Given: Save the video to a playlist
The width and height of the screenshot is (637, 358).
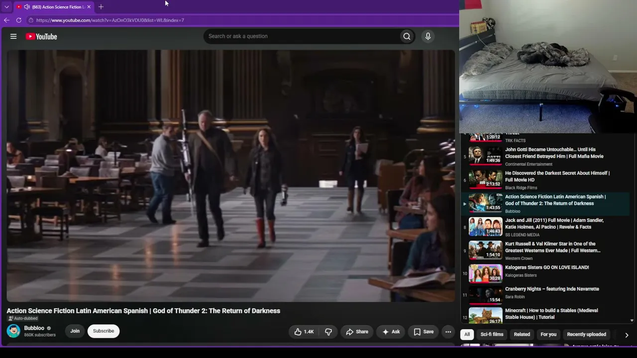Looking at the screenshot, I should 424,332.
